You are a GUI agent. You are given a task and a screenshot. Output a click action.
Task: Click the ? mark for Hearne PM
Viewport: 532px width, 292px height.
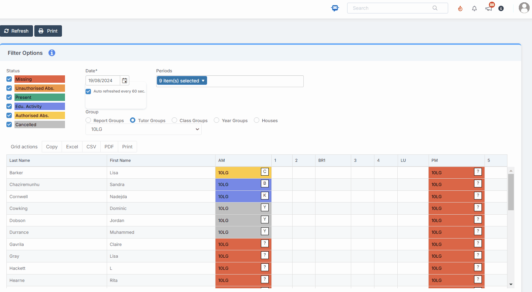pos(478,279)
